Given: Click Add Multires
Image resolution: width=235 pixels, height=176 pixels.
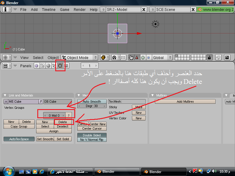Looking at the screenshot, I should tap(185, 101).
